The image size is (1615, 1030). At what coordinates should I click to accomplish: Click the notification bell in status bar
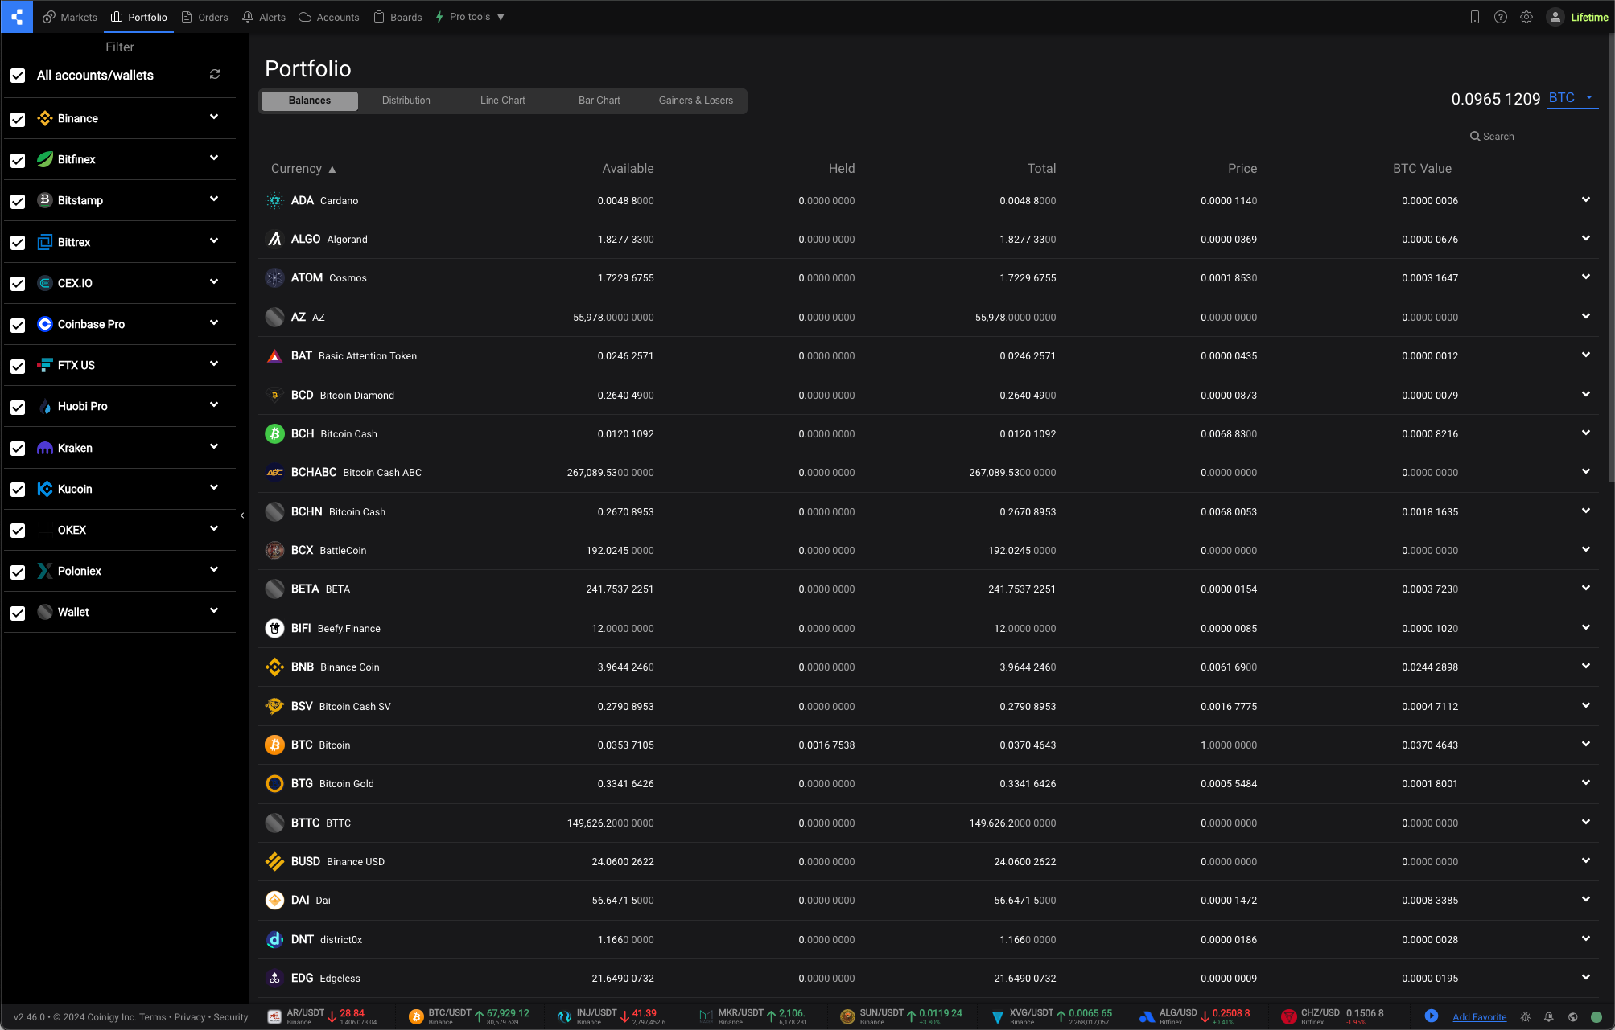tap(1549, 1016)
